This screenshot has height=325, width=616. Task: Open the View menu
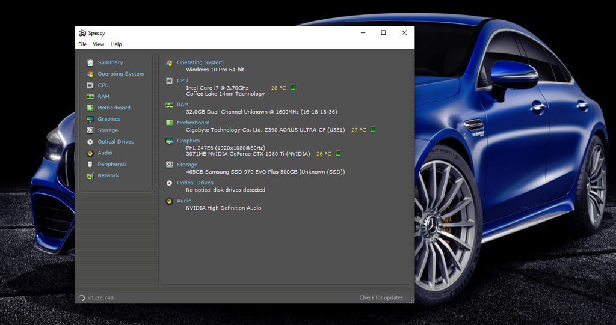[x=98, y=44]
